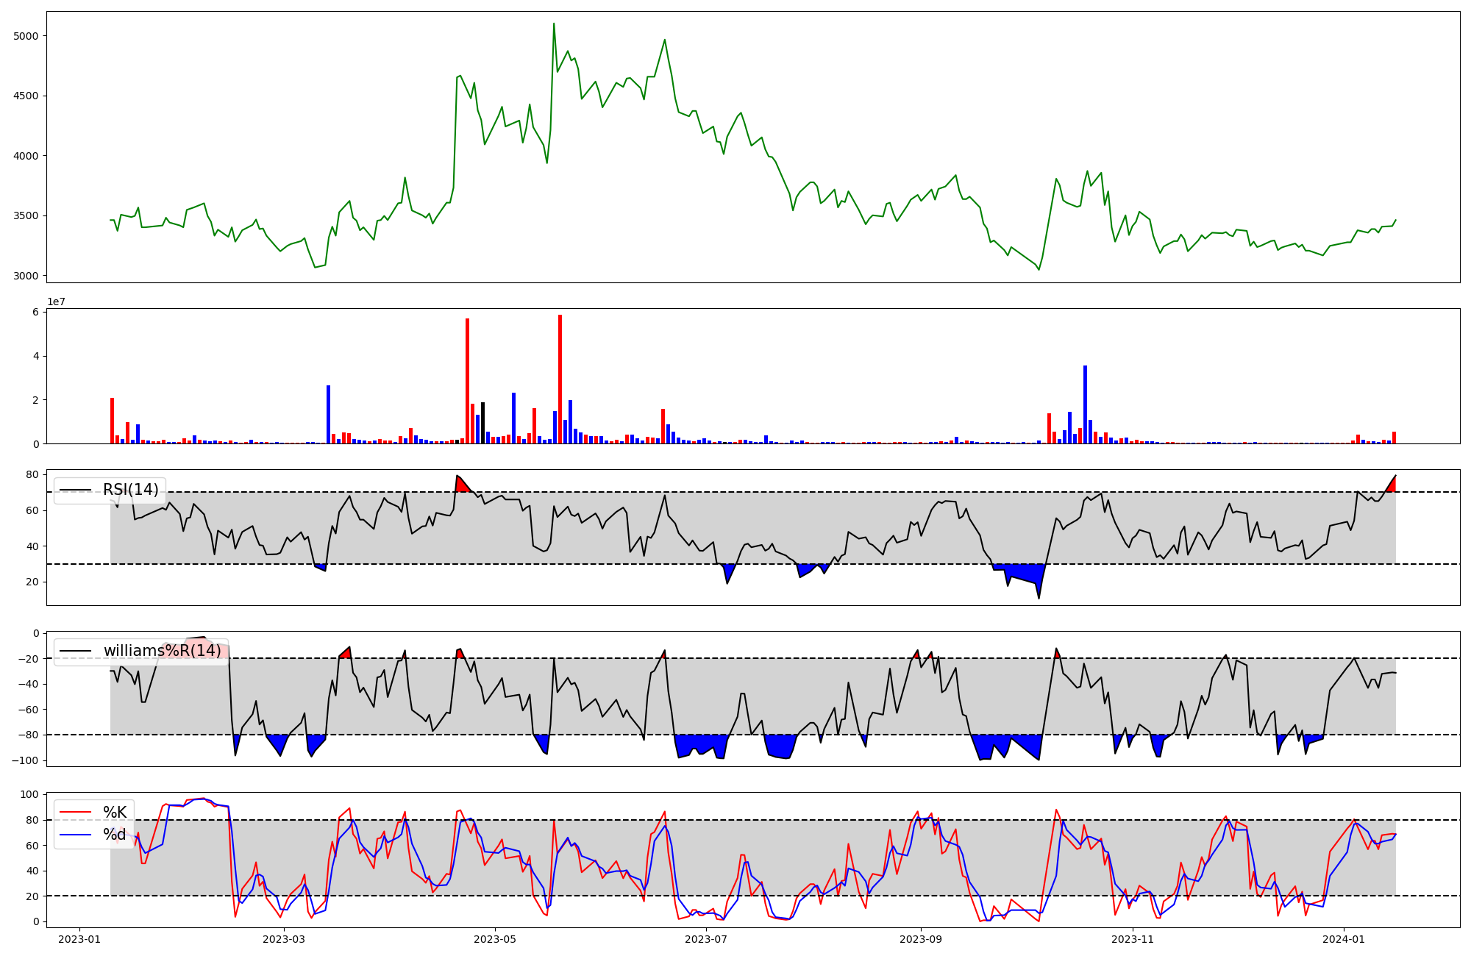Click the lowest blue RSI oversold dip
This screenshot has width=1471, height=956.
pyautogui.click(x=1039, y=594)
